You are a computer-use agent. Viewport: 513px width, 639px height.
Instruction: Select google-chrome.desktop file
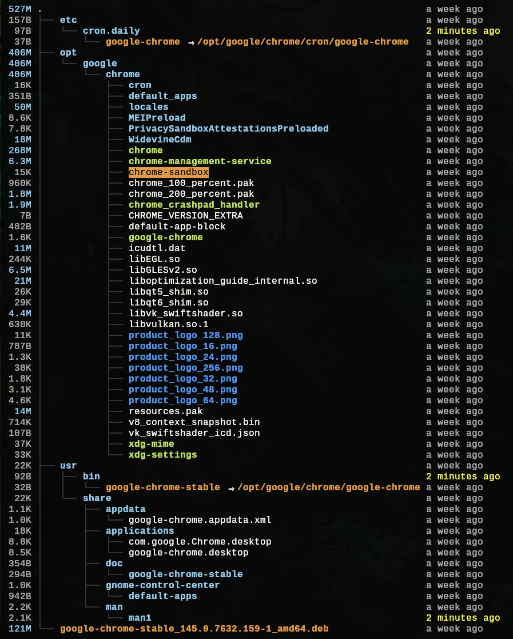pyautogui.click(x=188, y=553)
